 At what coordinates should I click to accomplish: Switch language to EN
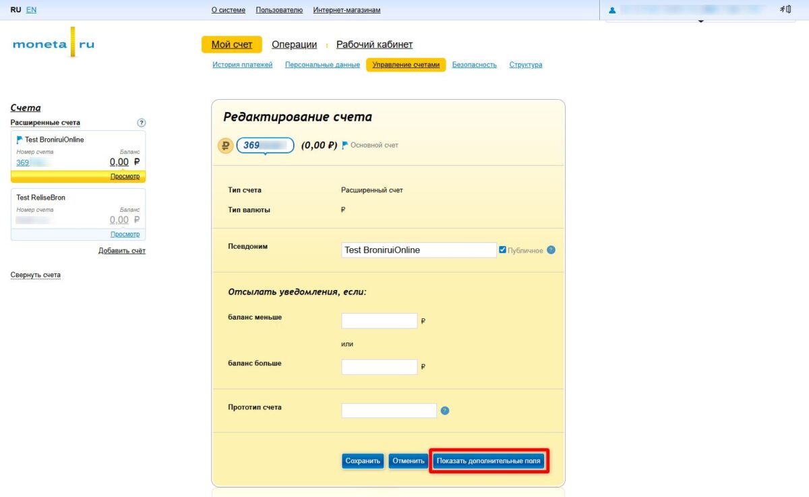(x=32, y=10)
